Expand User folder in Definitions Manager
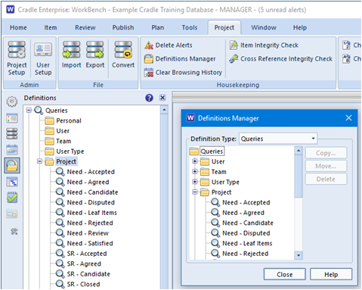362x290 pixels. (195, 161)
